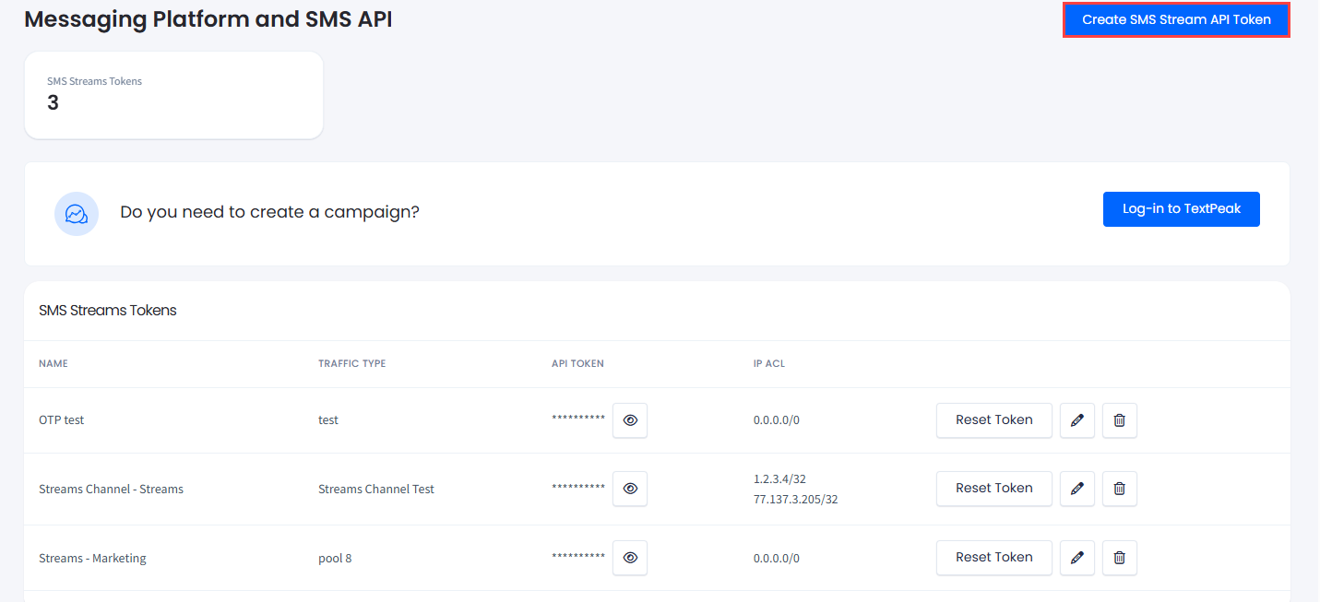1320x602 pixels.
Task: Reveal API token for Streams - Marketing
Action: point(630,558)
